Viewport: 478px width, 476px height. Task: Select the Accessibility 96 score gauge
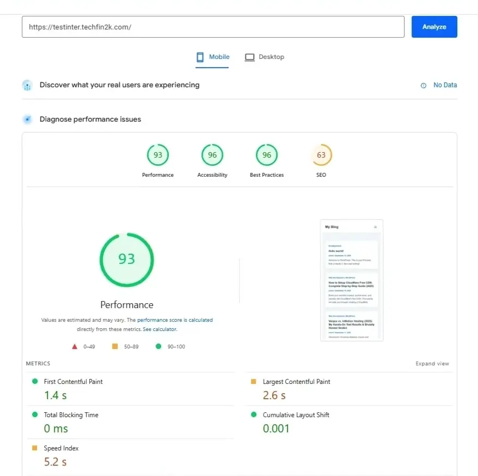[x=212, y=155]
